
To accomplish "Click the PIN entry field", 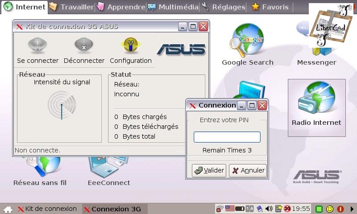I will click(227, 137).
